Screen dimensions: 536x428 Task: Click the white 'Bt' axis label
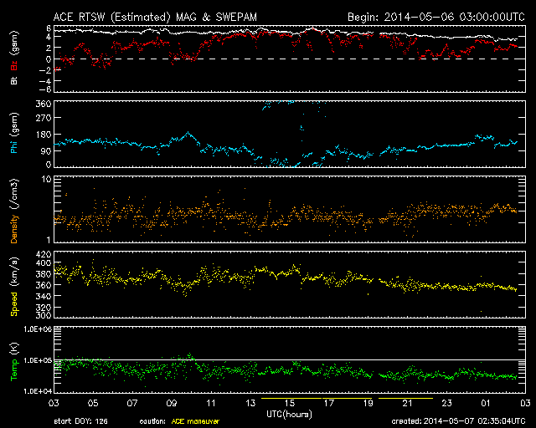14,81
